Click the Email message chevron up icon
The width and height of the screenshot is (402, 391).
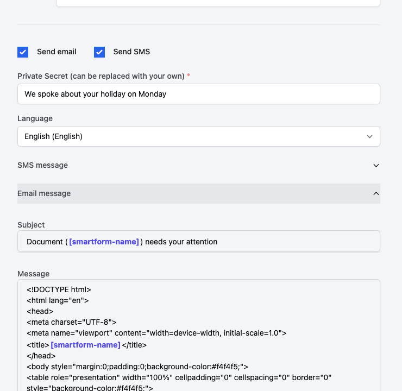click(x=376, y=193)
